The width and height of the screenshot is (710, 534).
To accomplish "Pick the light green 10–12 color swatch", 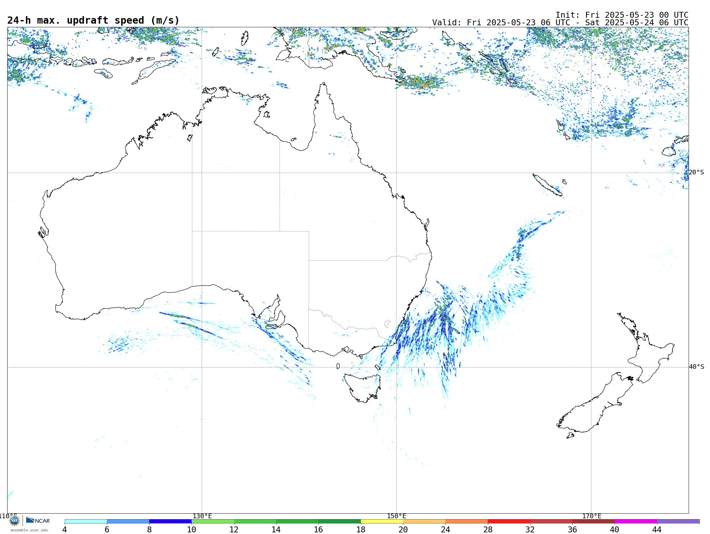I will tap(213, 522).
